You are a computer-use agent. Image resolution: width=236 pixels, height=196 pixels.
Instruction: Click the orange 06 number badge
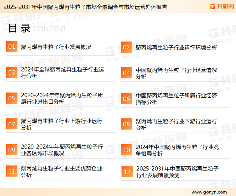point(126,99)
